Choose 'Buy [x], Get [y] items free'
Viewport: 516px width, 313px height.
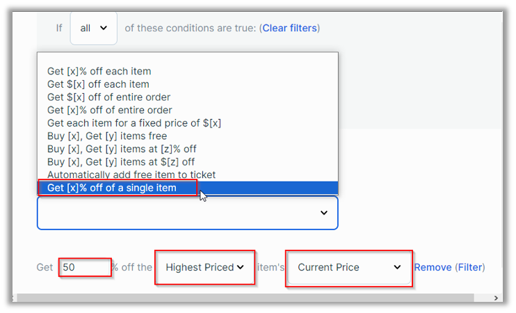pyautogui.click(x=107, y=136)
